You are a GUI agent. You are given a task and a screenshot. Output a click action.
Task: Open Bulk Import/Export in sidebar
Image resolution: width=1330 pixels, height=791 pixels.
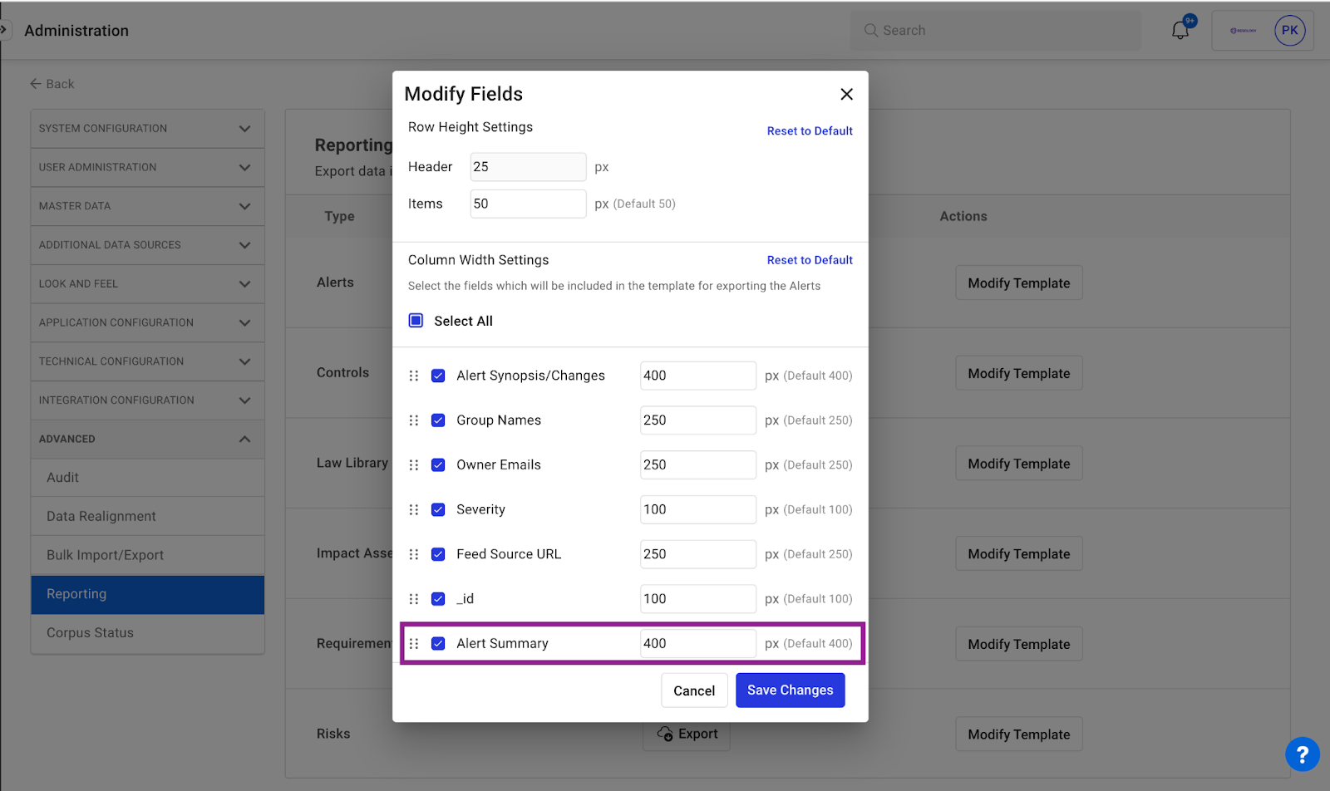pyautogui.click(x=105, y=555)
